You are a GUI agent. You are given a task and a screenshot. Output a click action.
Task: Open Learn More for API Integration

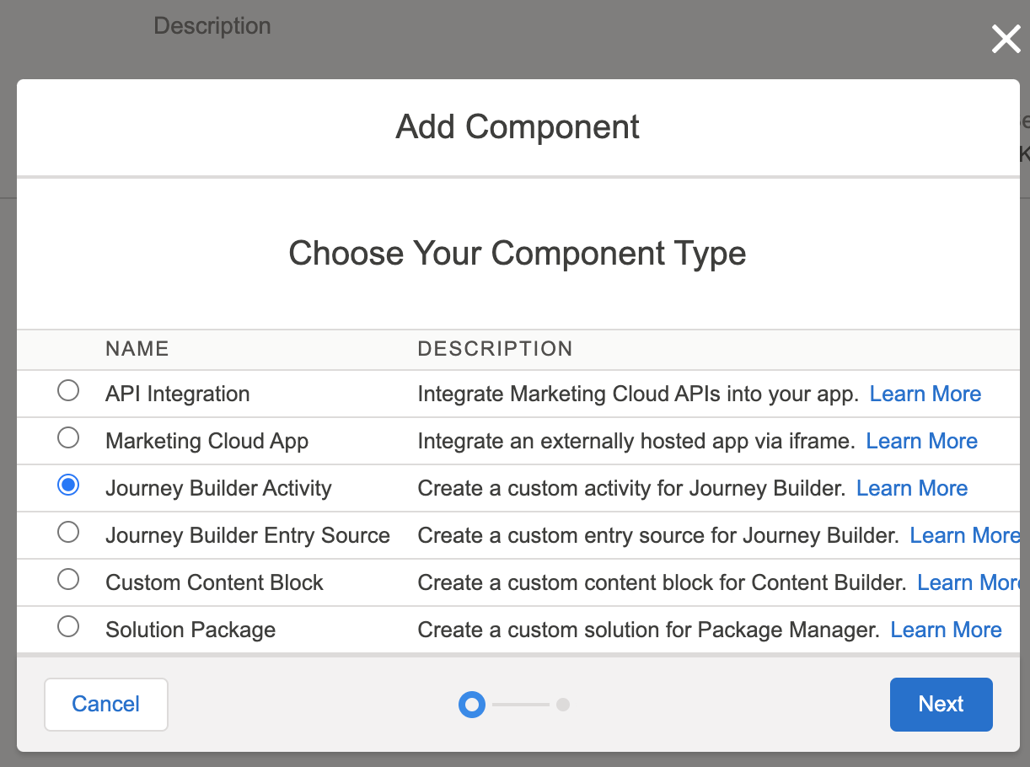(925, 394)
